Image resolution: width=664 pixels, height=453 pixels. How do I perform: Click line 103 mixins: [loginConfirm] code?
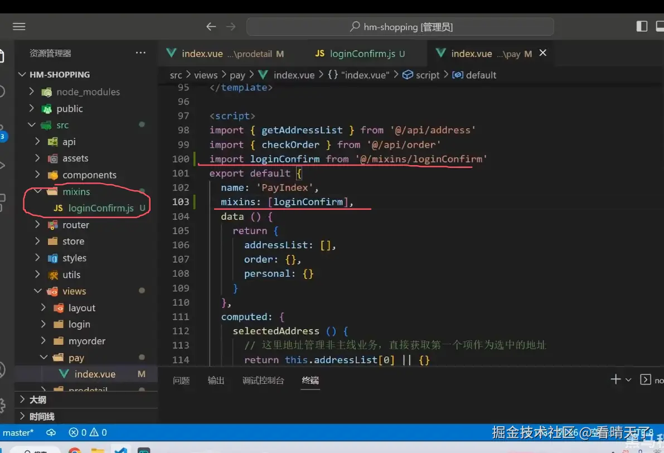(x=287, y=202)
